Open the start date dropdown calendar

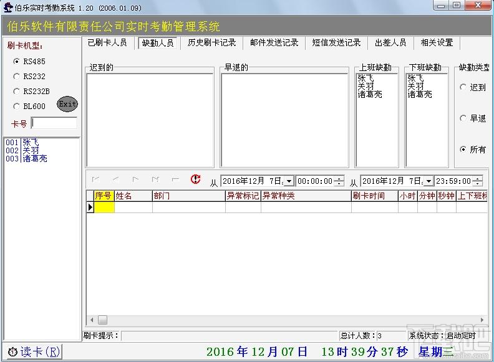(289, 181)
